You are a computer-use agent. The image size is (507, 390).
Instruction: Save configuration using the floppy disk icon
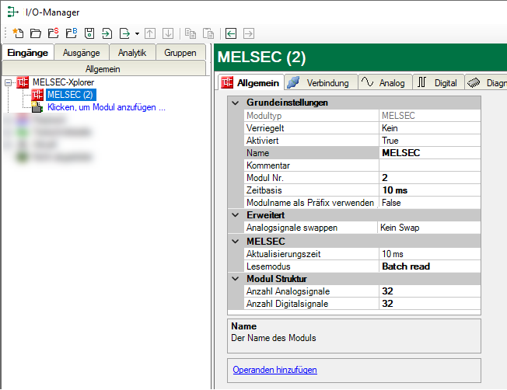point(89,33)
